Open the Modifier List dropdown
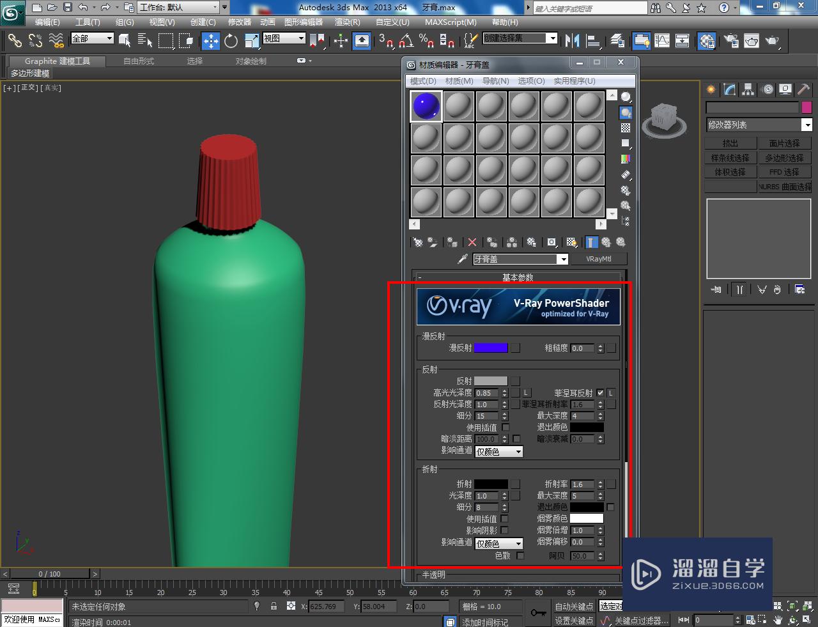The image size is (818, 627). point(759,125)
